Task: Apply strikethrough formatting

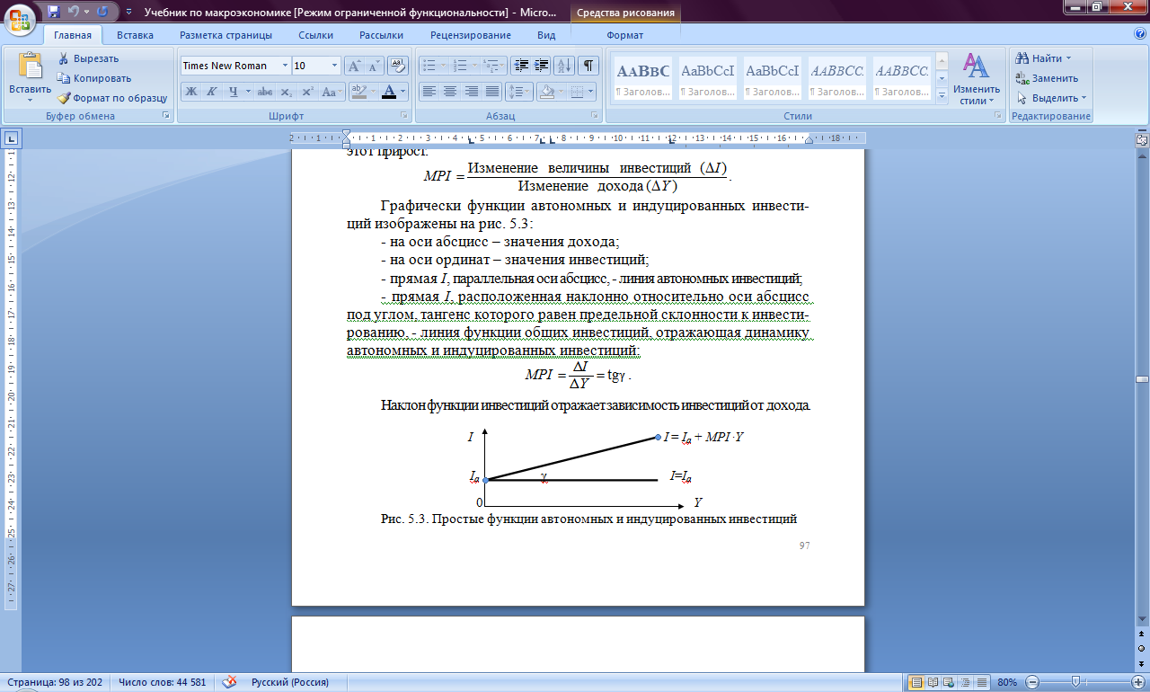Action: pos(264,92)
